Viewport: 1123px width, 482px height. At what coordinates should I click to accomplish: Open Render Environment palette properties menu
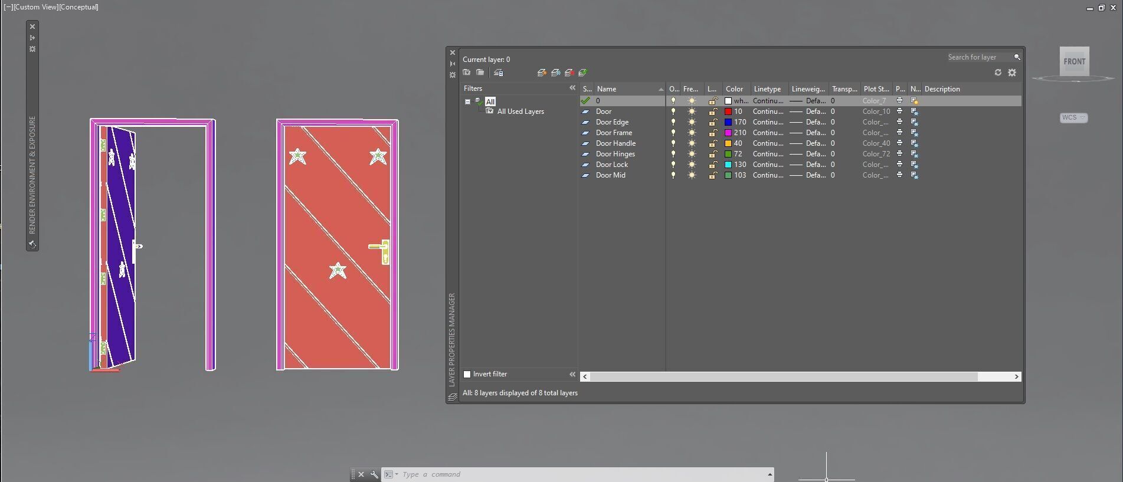[x=32, y=49]
